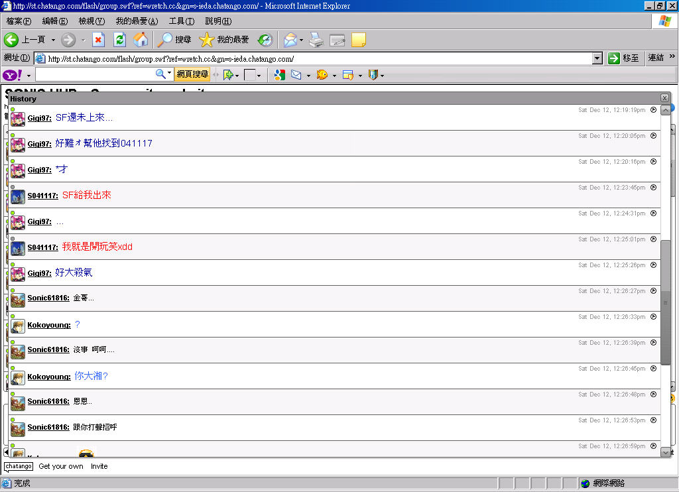
Task: Close the History panel with X
Action: (664, 98)
